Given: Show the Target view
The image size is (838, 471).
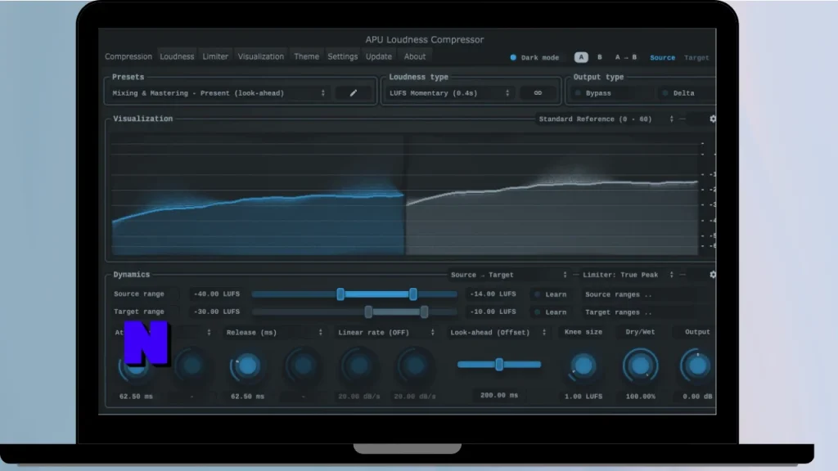Looking at the screenshot, I should (x=696, y=58).
